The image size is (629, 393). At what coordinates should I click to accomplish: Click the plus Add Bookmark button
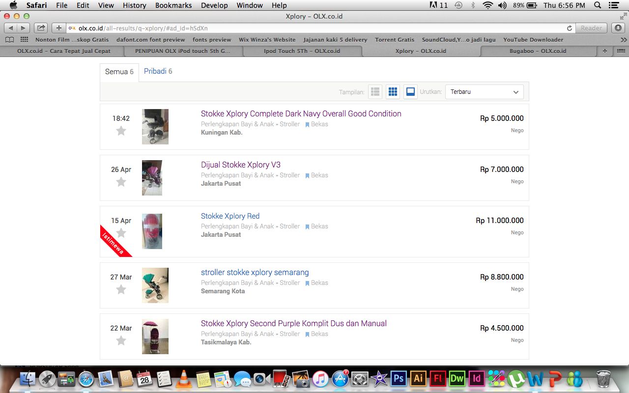pyautogui.click(x=59, y=28)
